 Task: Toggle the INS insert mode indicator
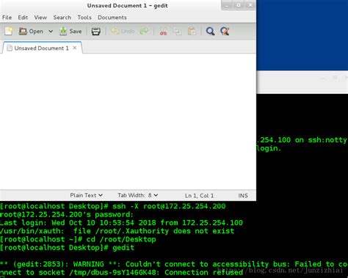pyautogui.click(x=243, y=196)
